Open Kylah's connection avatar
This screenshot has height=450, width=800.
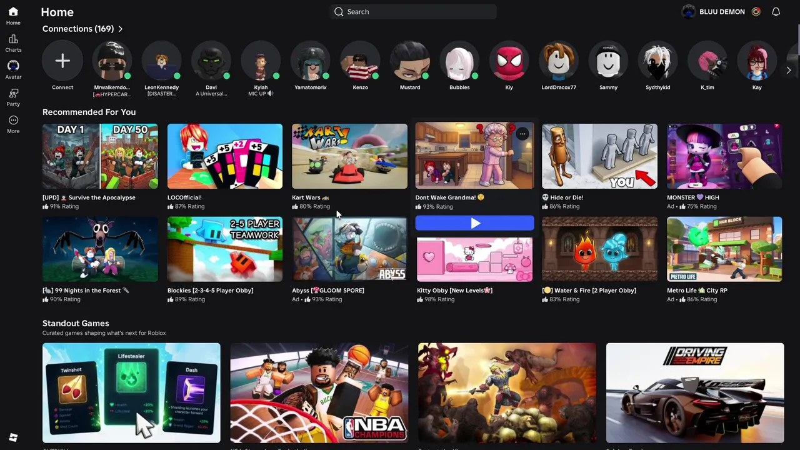261,61
